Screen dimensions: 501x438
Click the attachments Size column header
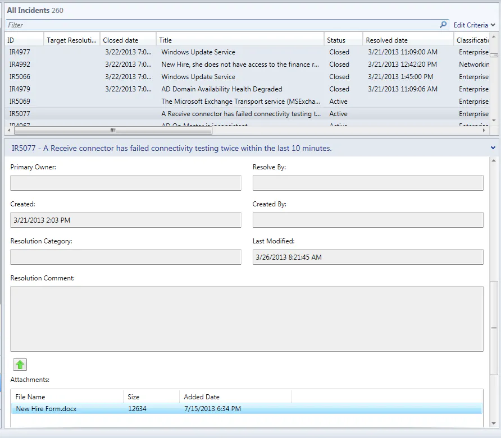coord(151,397)
